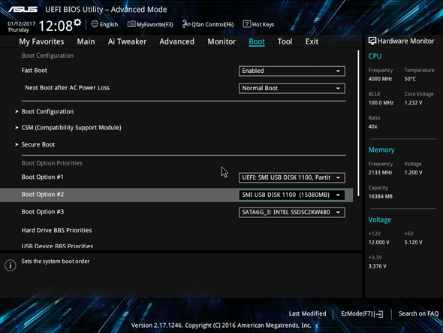
Task: Open the Normal Boot dropdown
Action: 292,88
